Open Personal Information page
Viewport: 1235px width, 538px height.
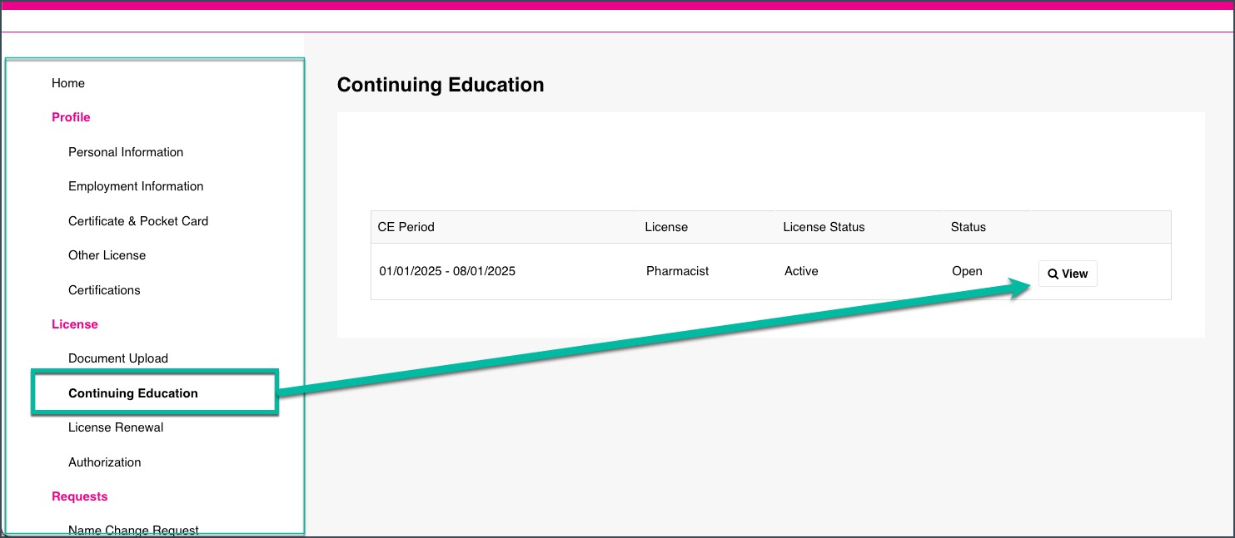click(x=126, y=152)
